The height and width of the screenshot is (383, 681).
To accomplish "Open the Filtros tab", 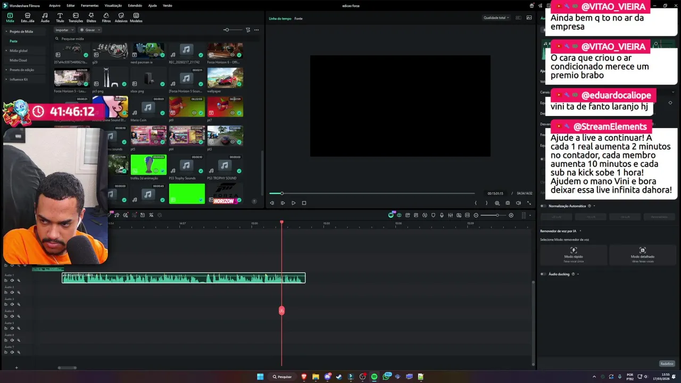I will coord(106,18).
